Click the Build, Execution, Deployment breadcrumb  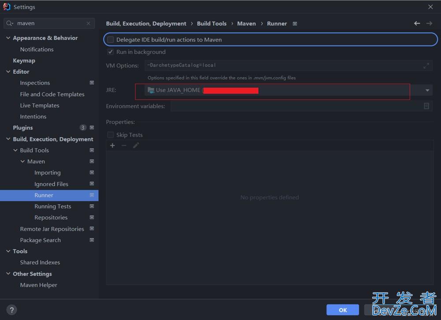pyautogui.click(x=146, y=24)
